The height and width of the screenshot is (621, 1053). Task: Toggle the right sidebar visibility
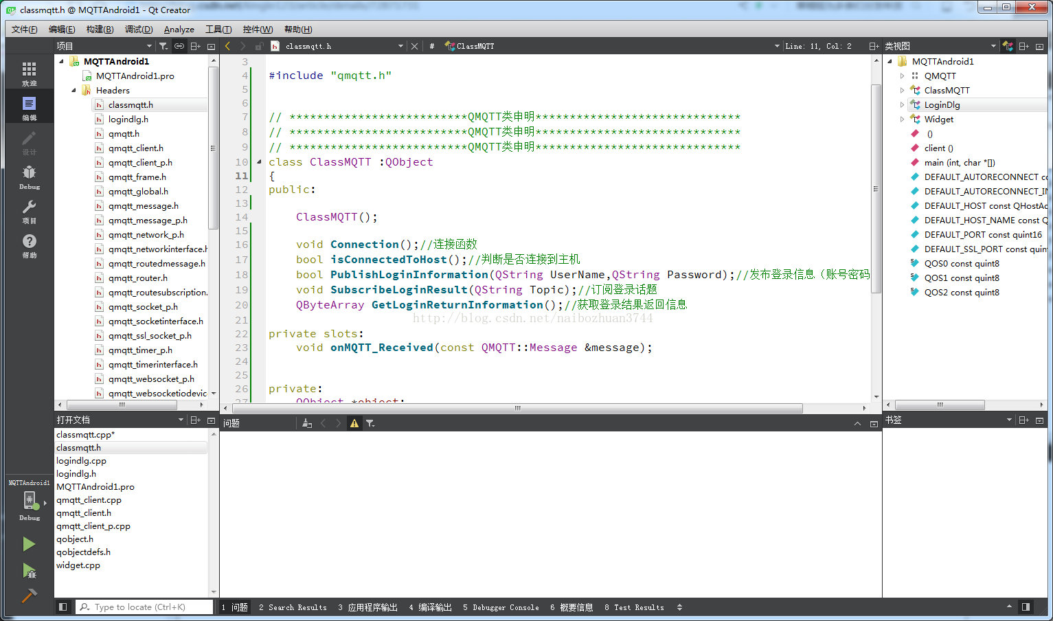(1026, 607)
